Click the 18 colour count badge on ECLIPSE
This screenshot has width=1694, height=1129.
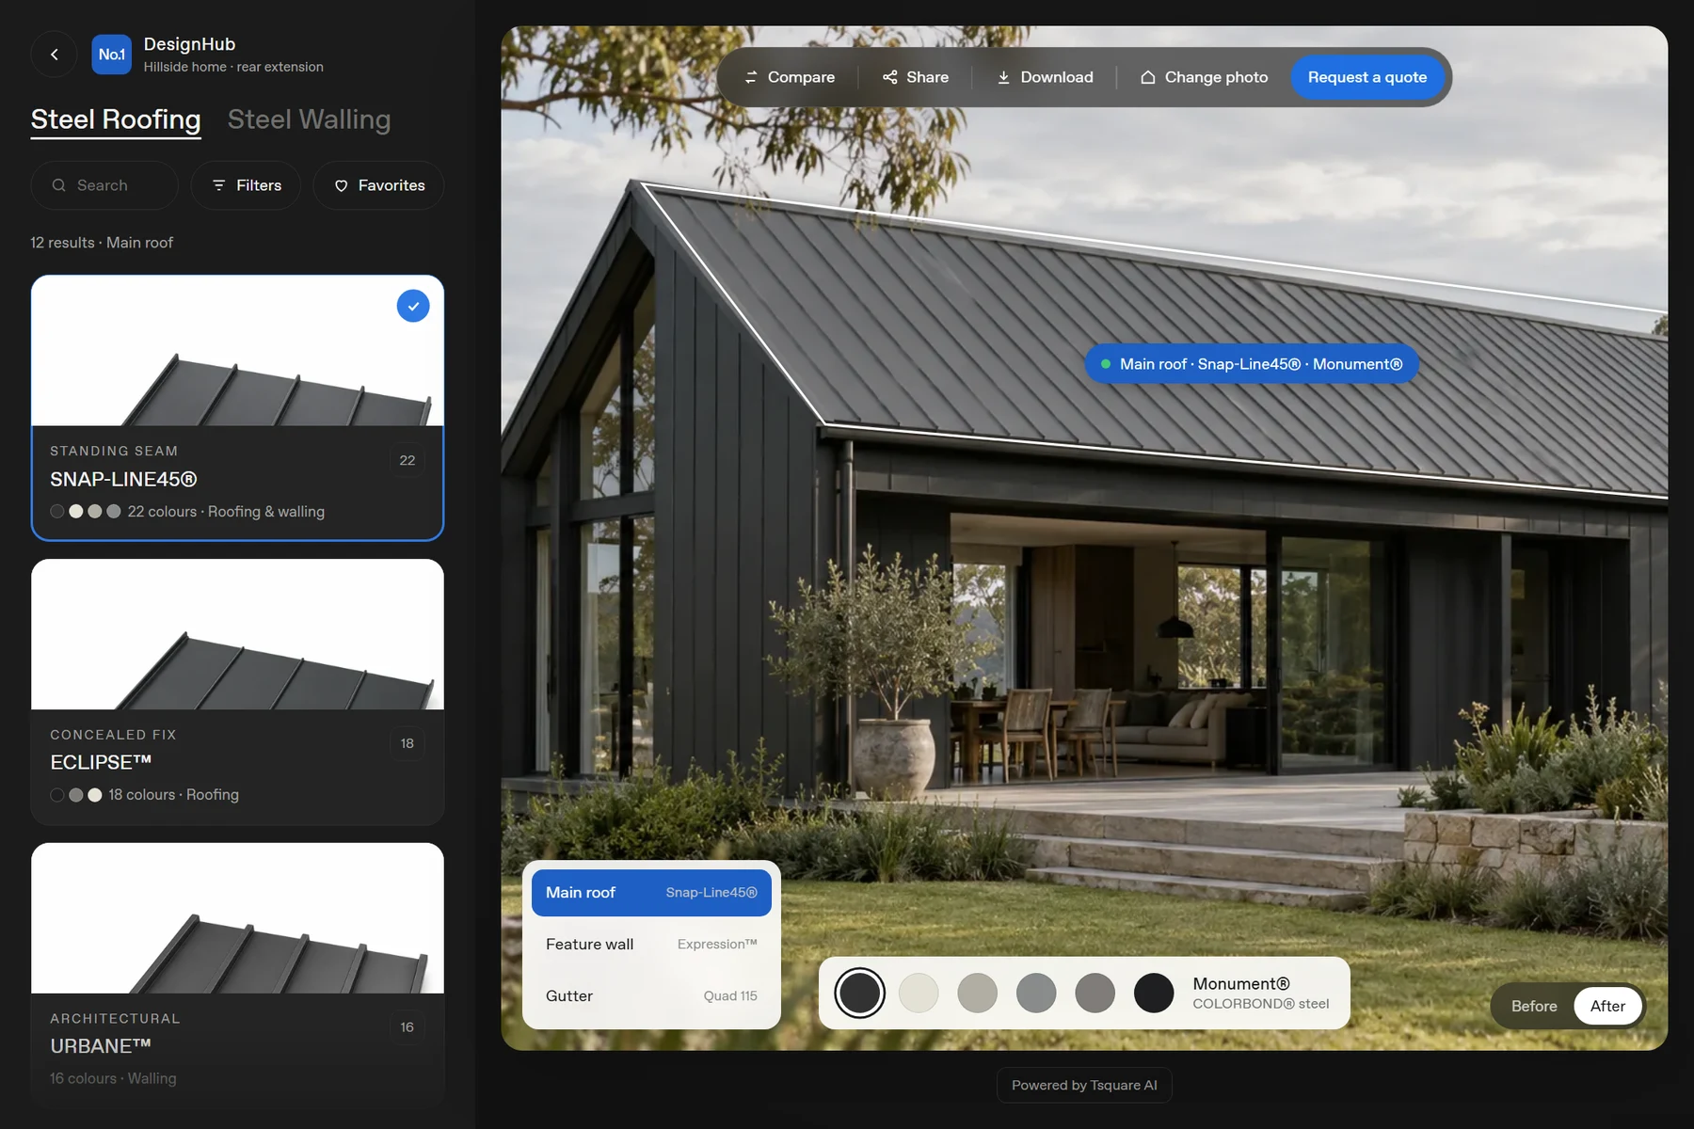[407, 743]
